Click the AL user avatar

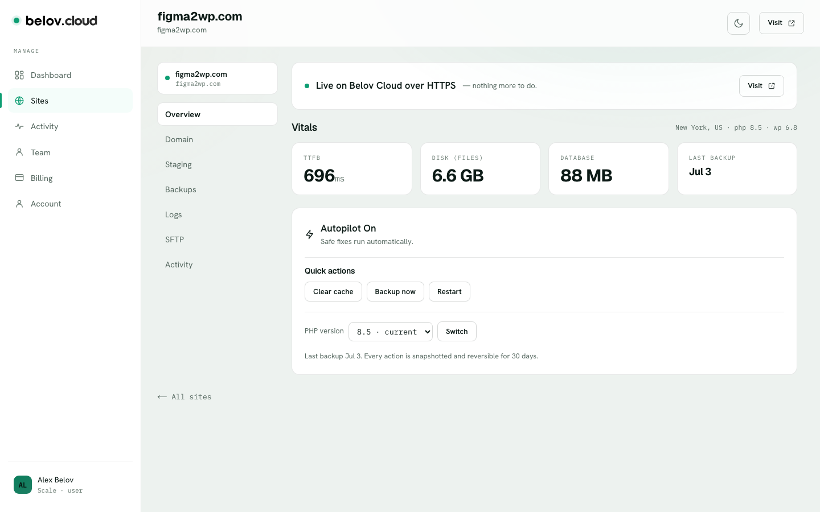point(23,485)
